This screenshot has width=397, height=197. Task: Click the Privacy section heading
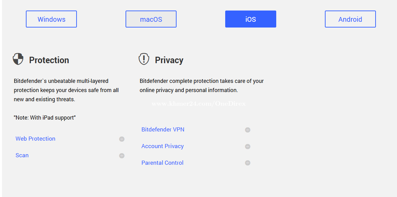169,60
